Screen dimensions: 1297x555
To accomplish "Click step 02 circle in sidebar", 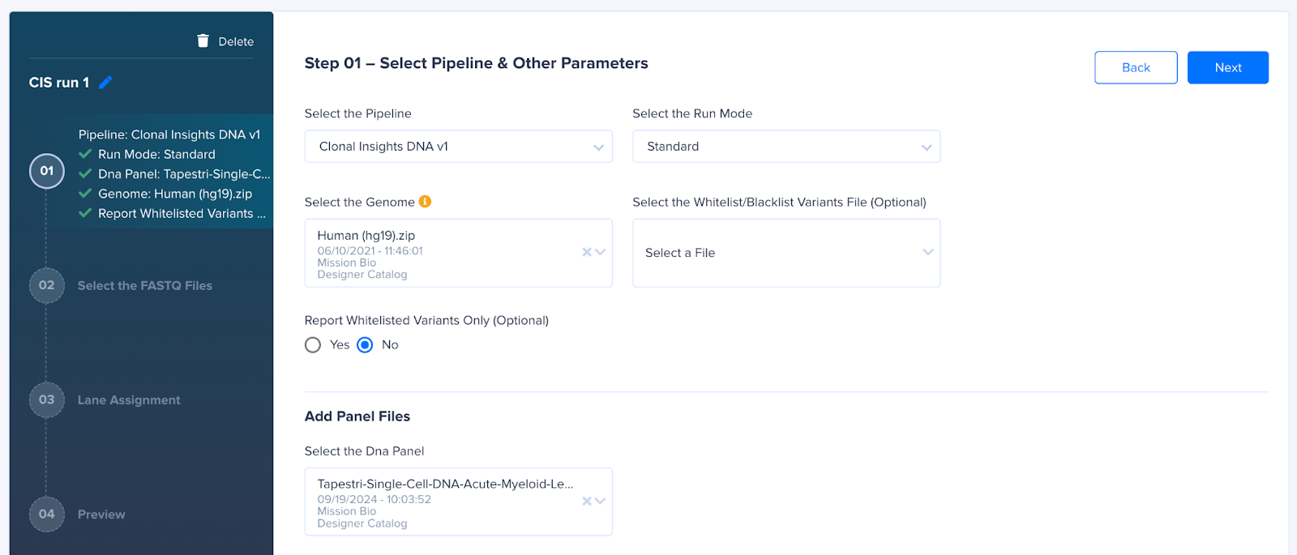I will click(x=47, y=285).
